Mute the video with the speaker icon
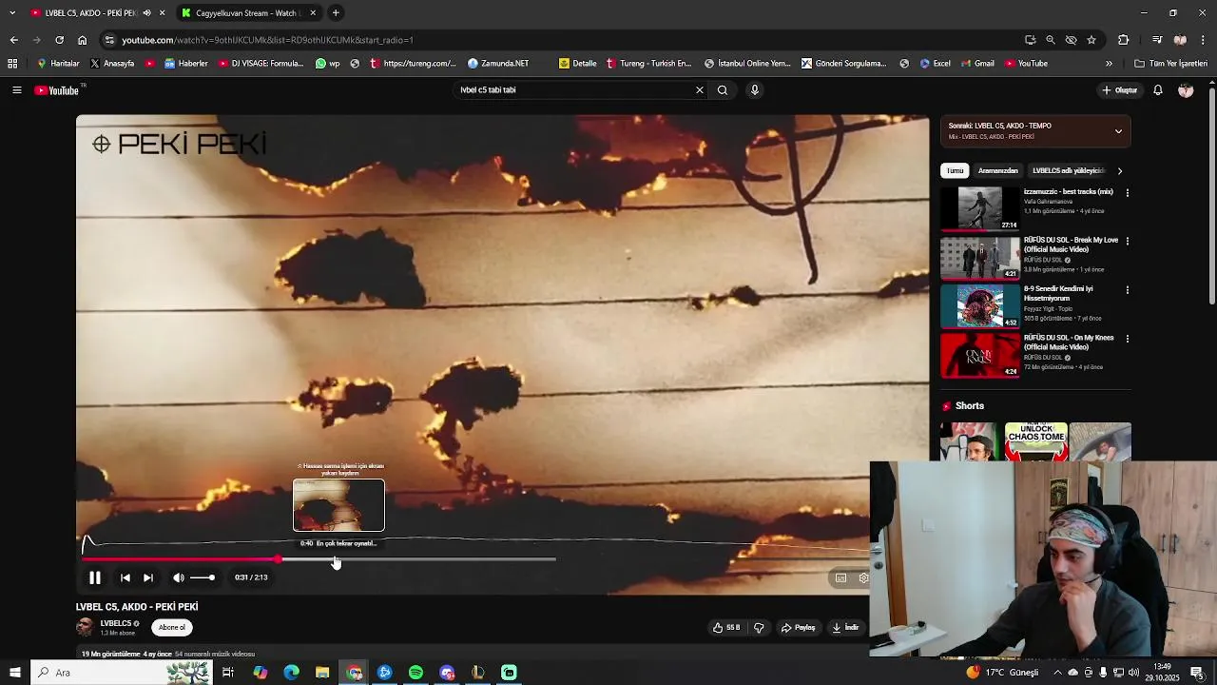Viewport: 1217px width, 685px height. click(x=178, y=577)
